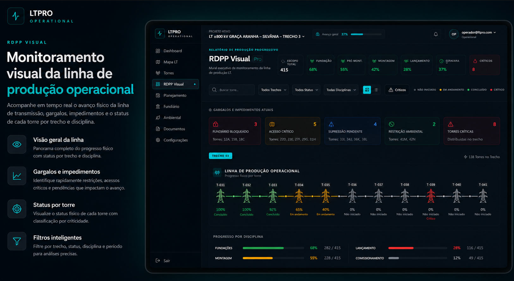514x281 pixels.
Task: Click tower T-041 icon
Action: pos(483,196)
